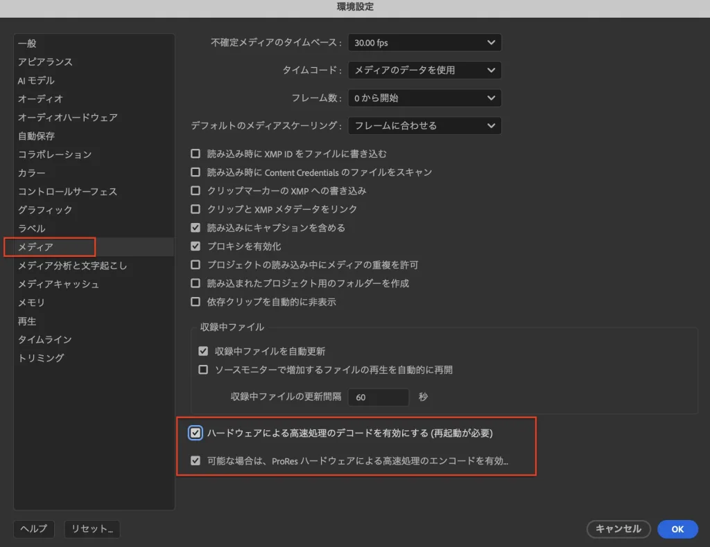
Task: Toggle ProRes hardware encode checkbox
Action: point(196,460)
